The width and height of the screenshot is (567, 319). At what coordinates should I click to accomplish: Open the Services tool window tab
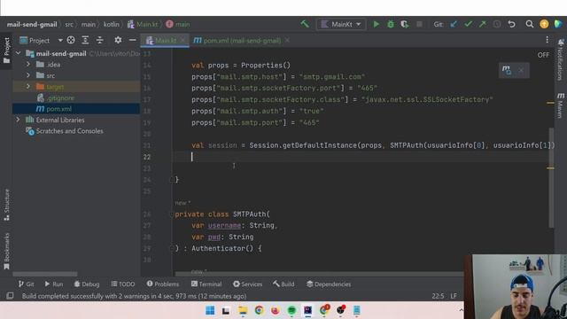(x=248, y=284)
